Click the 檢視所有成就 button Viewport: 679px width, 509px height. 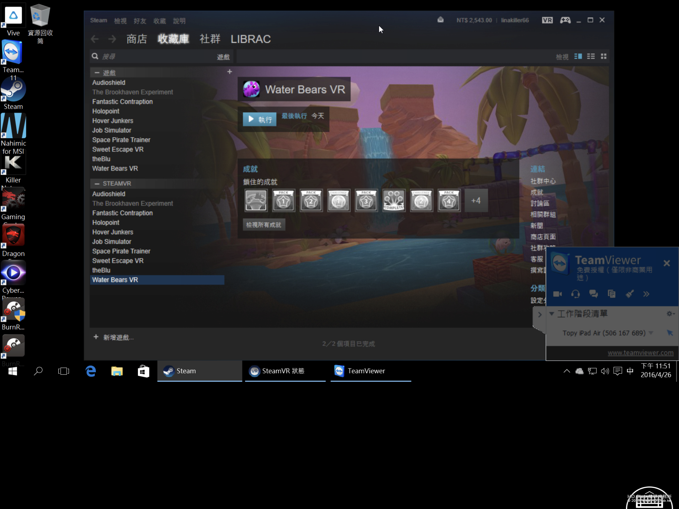click(x=264, y=225)
